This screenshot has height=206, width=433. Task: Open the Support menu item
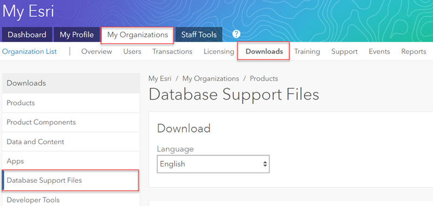coord(344,51)
